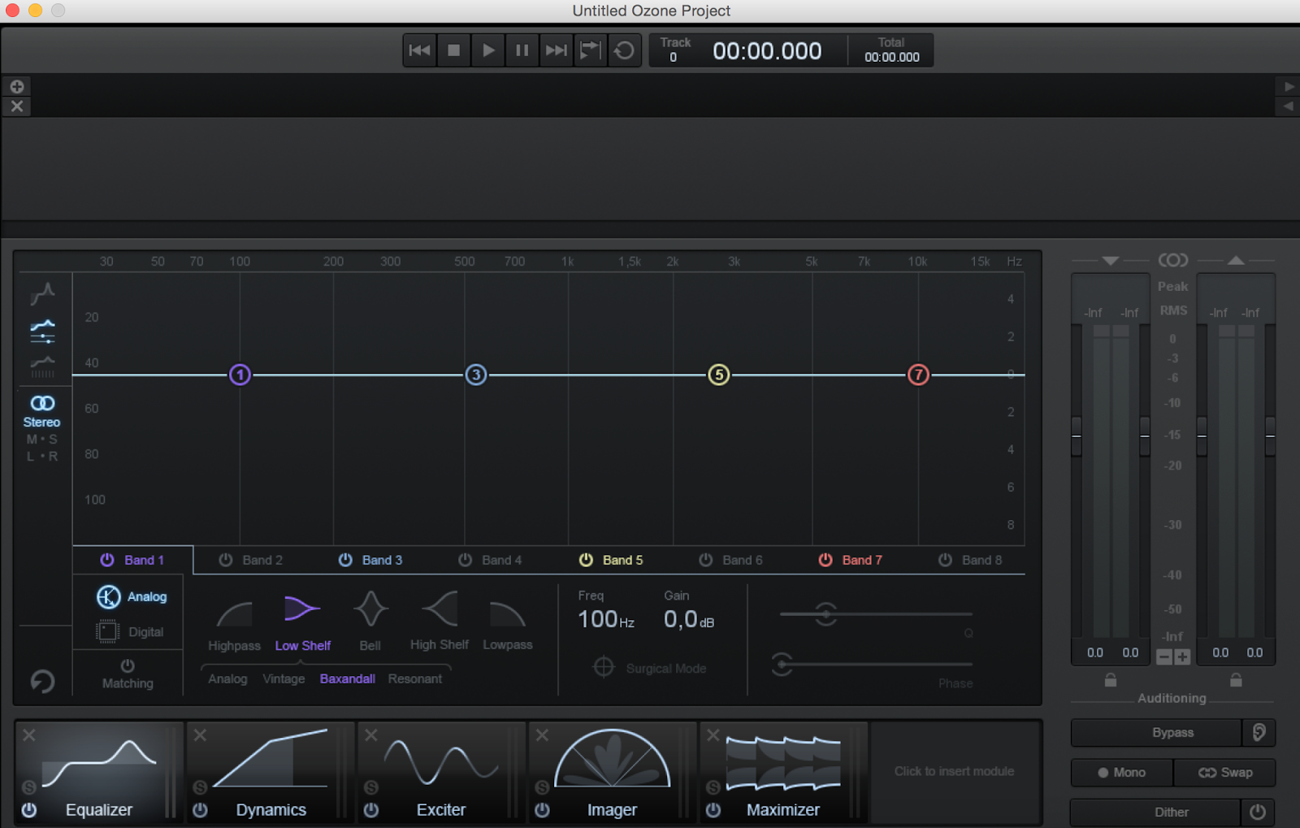Viewport: 1300px width, 828px height.
Task: Disable the Equalizer module power button
Action: coord(29,809)
